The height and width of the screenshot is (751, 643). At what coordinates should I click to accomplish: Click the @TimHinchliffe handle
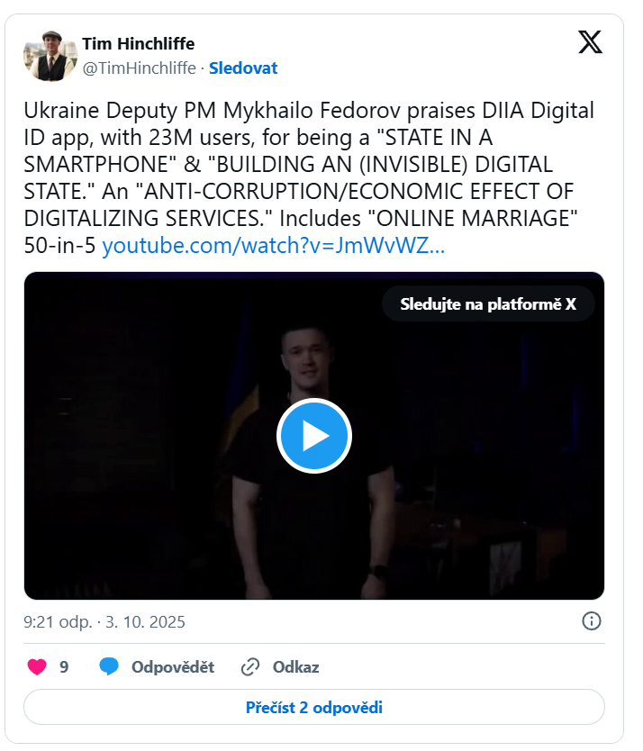(139, 68)
